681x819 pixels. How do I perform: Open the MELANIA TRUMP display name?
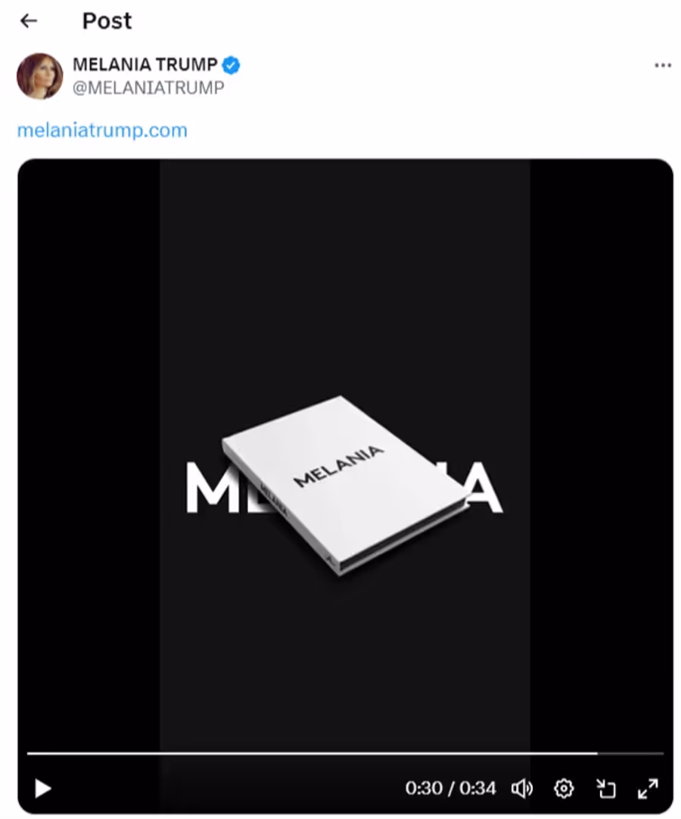click(x=145, y=64)
